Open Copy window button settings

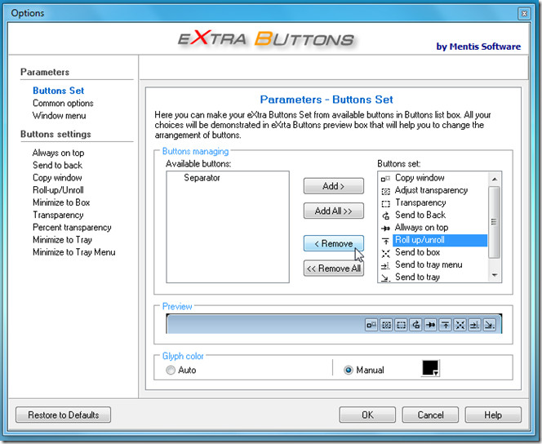tap(57, 178)
